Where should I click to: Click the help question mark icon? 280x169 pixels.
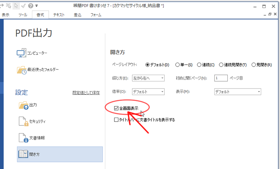click(x=31, y=6)
